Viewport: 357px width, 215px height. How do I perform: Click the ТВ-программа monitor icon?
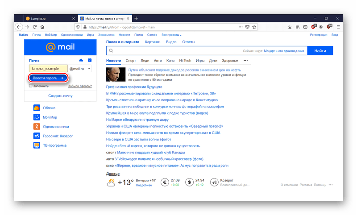[37, 145]
